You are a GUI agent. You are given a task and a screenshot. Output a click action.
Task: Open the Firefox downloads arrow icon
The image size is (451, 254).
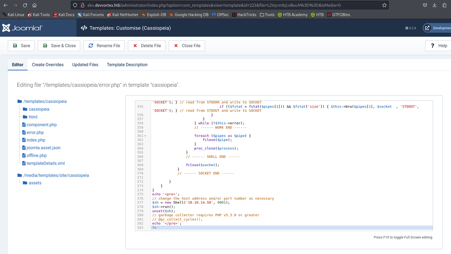(434, 5)
